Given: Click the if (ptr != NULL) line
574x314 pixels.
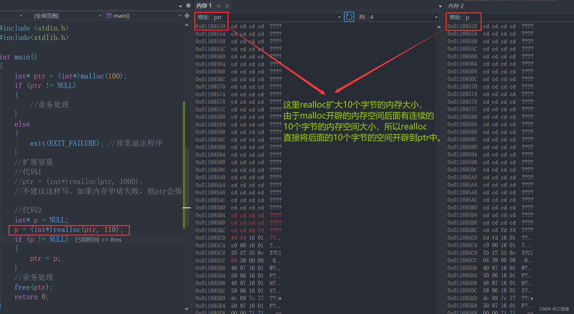Looking at the screenshot, I should point(45,86).
